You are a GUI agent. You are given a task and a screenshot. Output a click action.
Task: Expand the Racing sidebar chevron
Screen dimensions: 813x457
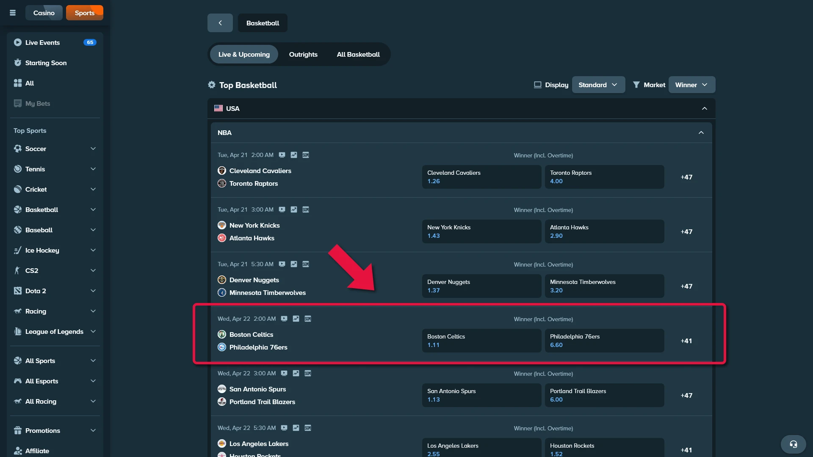(93, 311)
